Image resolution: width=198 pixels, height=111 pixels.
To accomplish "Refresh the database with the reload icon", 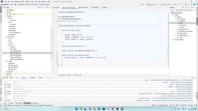I will point(177,10).
